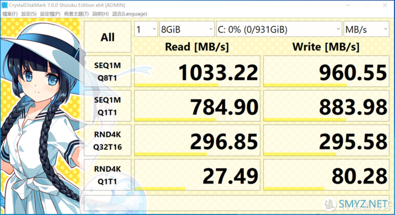Image resolution: width=395 pixels, height=215 pixels.
Task: Run the RND4K Q1T1 benchmark
Action: [107, 175]
